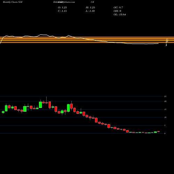Click the UR ticker text at top
The image size is (174, 174).
click(93, 2)
